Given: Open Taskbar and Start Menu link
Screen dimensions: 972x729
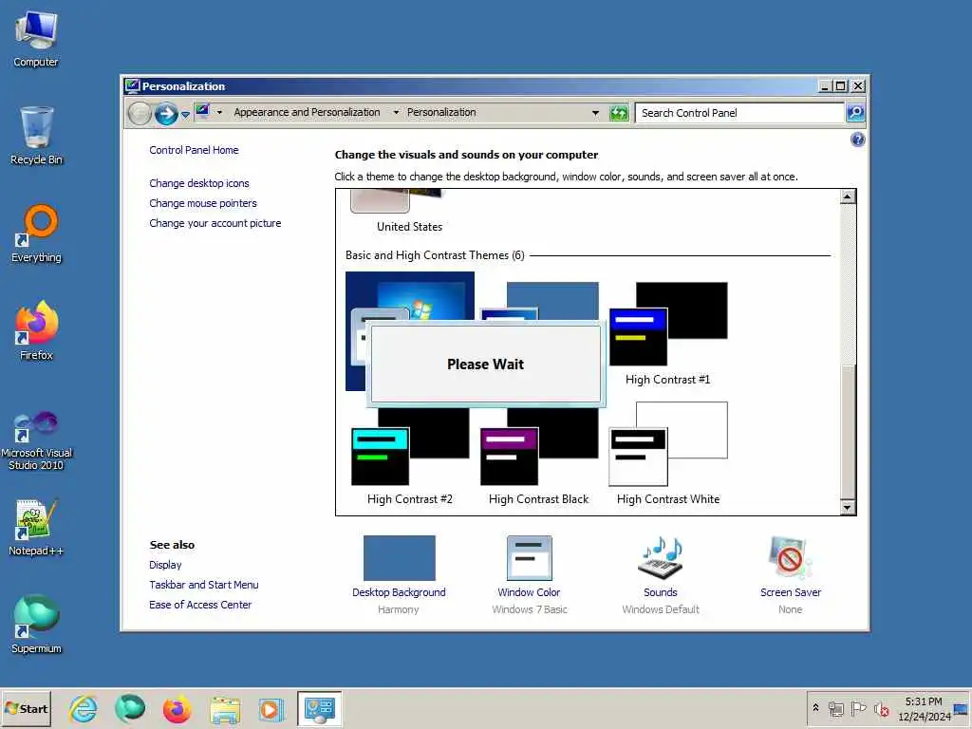Looking at the screenshot, I should 204,585.
